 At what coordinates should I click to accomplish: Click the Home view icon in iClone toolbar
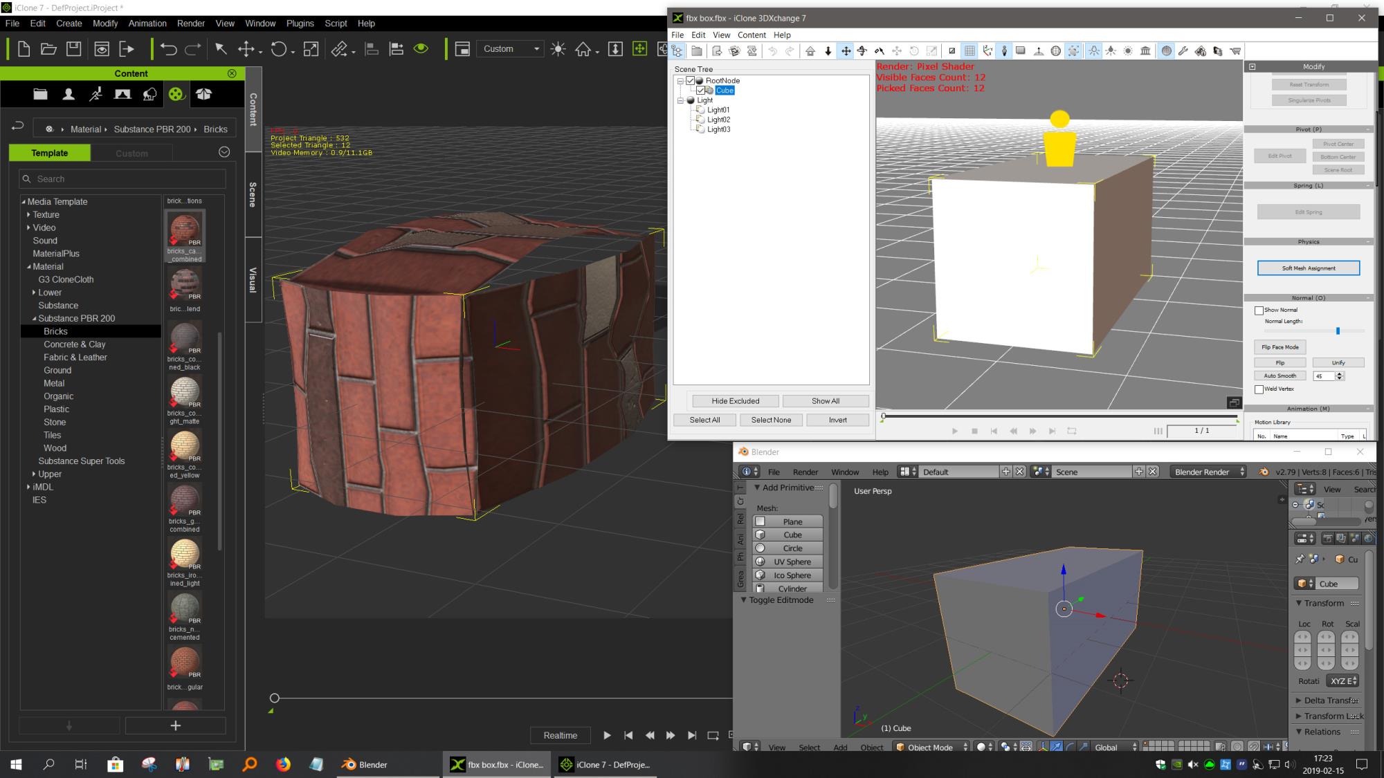(x=583, y=49)
